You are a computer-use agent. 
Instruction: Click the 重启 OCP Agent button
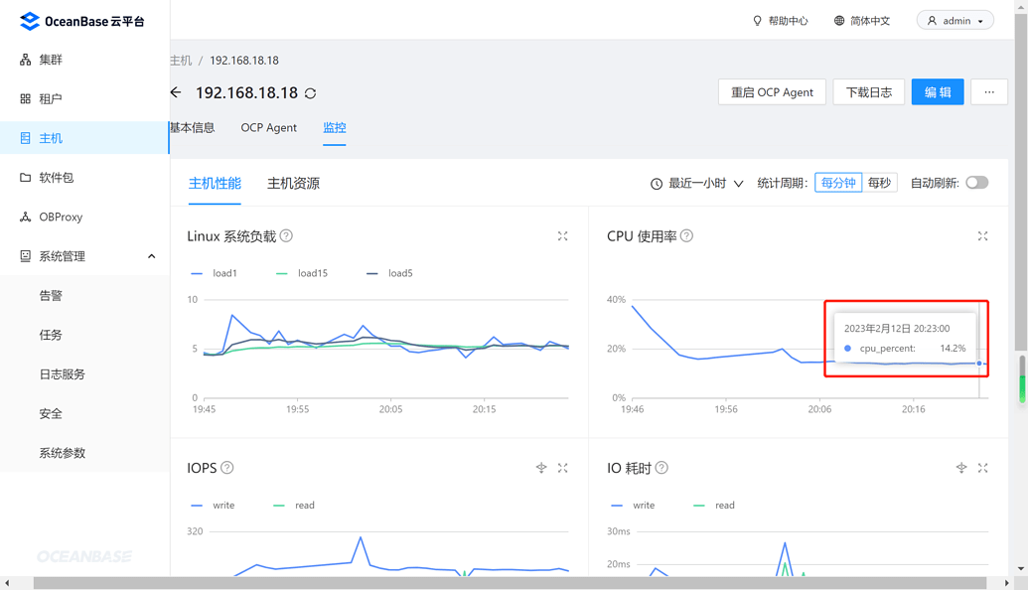tap(772, 91)
